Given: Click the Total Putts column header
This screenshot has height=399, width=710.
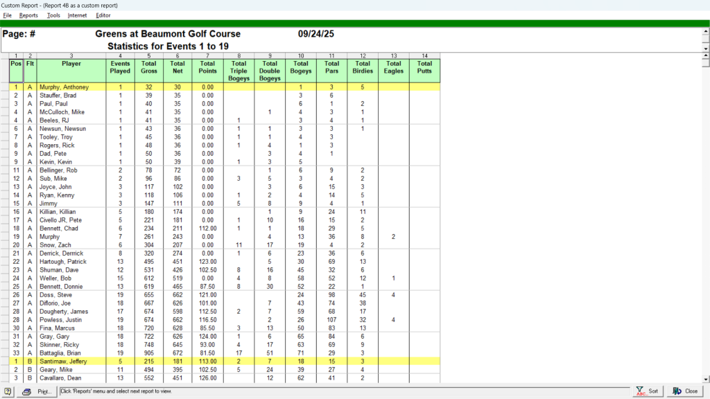Looking at the screenshot, I should coord(424,68).
